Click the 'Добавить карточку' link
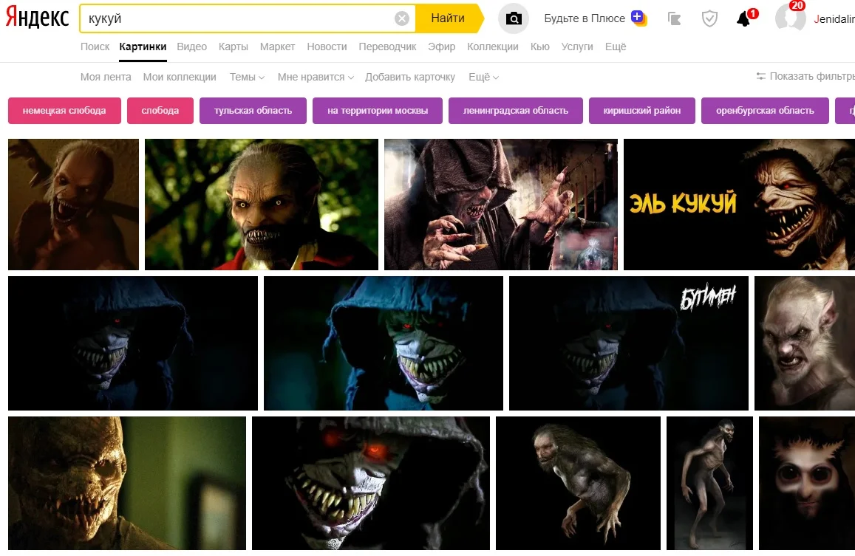The width and height of the screenshot is (855, 556). click(x=410, y=76)
